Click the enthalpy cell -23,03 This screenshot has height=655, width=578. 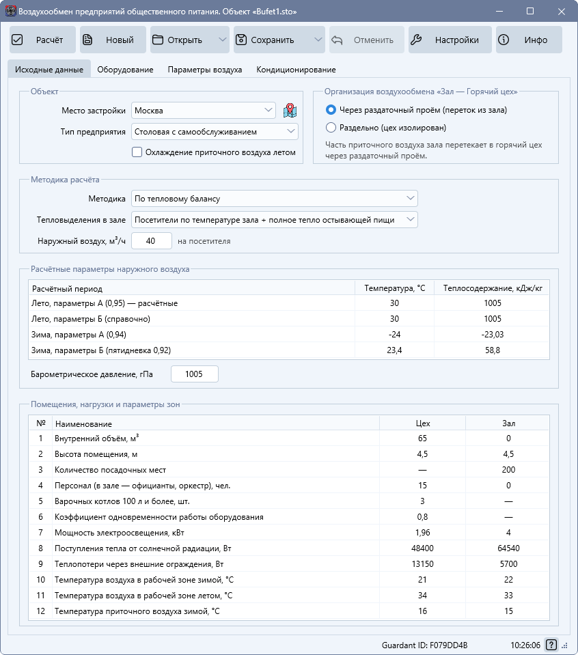[493, 334]
